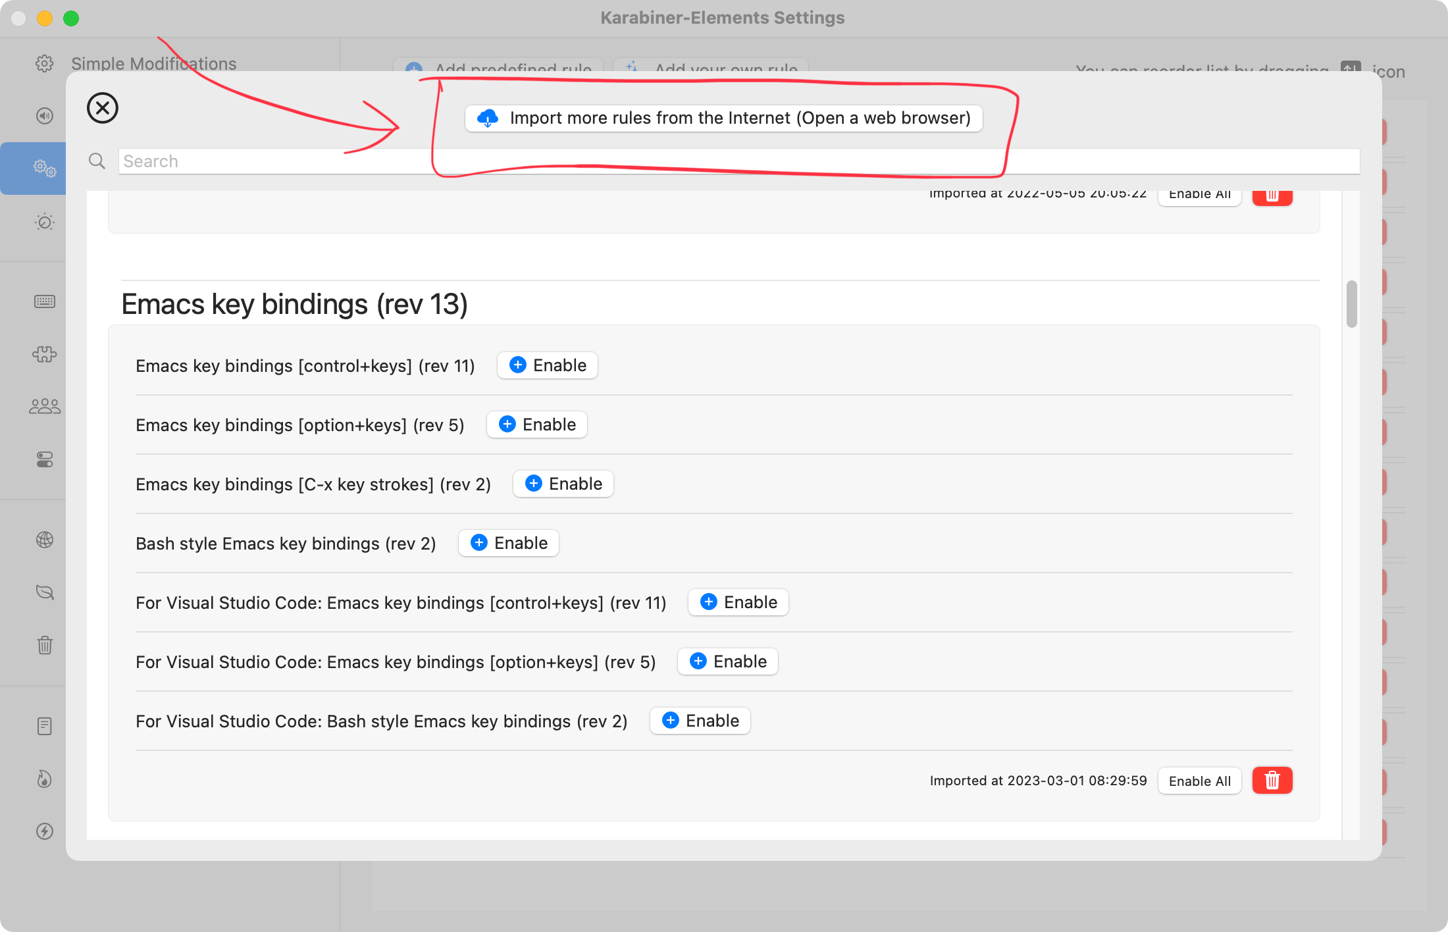Open the UI toggle-switch sidebar icon
Image resolution: width=1448 pixels, height=932 pixels.
[45, 459]
